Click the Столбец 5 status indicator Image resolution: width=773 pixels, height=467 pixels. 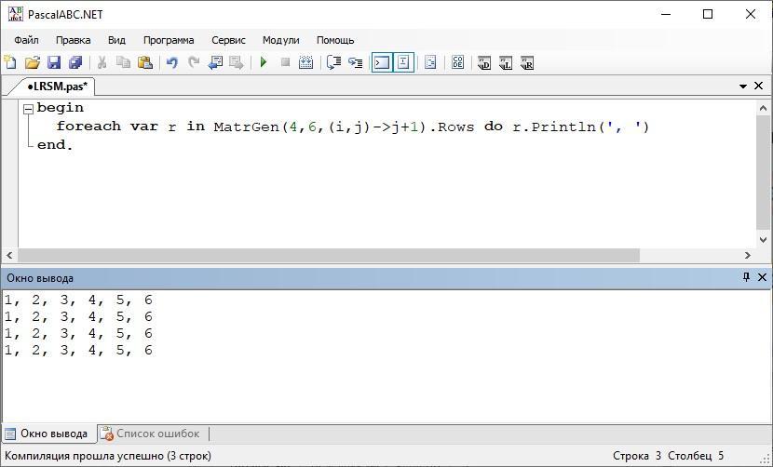tap(696, 456)
